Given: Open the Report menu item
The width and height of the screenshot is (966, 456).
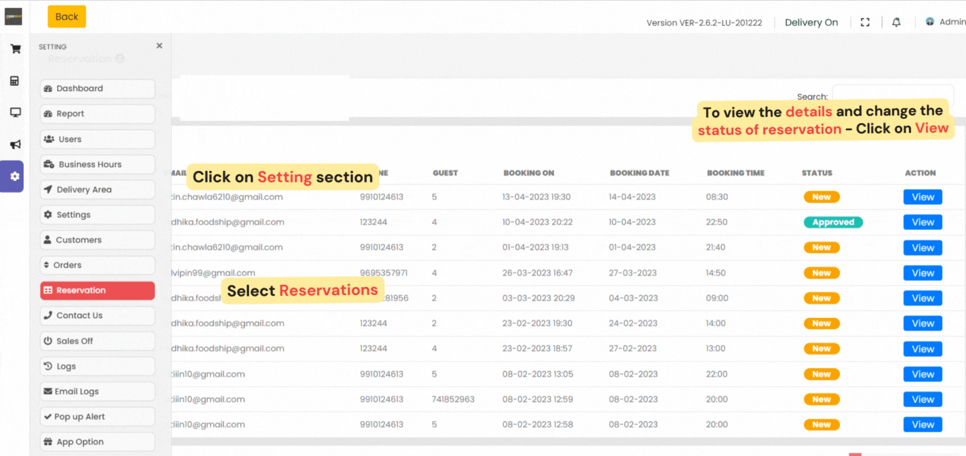Looking at the screenshot, I should 97,114.
